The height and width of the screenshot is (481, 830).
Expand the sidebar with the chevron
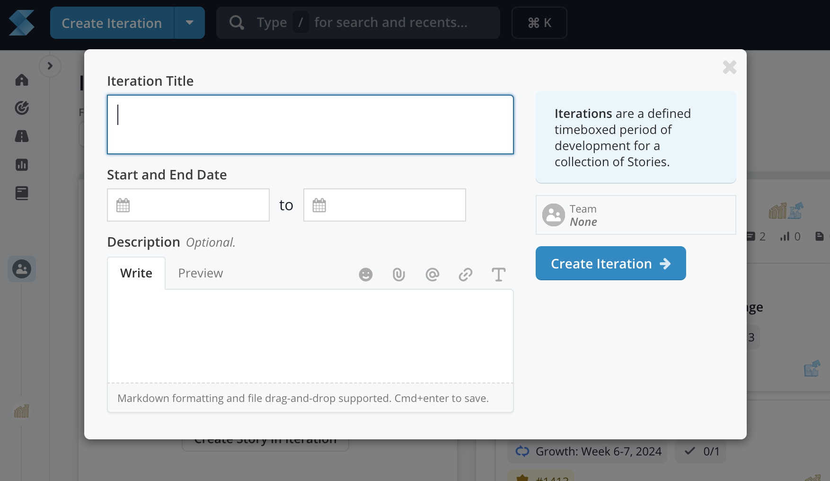(50, 66)
